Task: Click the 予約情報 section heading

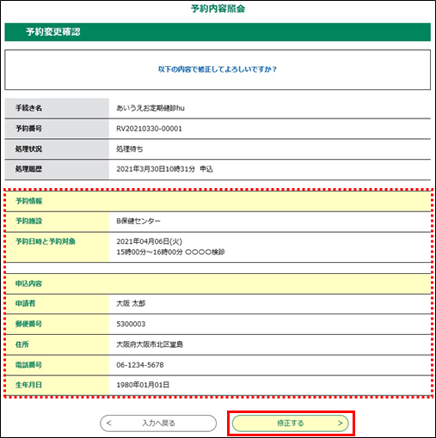Action: tap(28, 201)
